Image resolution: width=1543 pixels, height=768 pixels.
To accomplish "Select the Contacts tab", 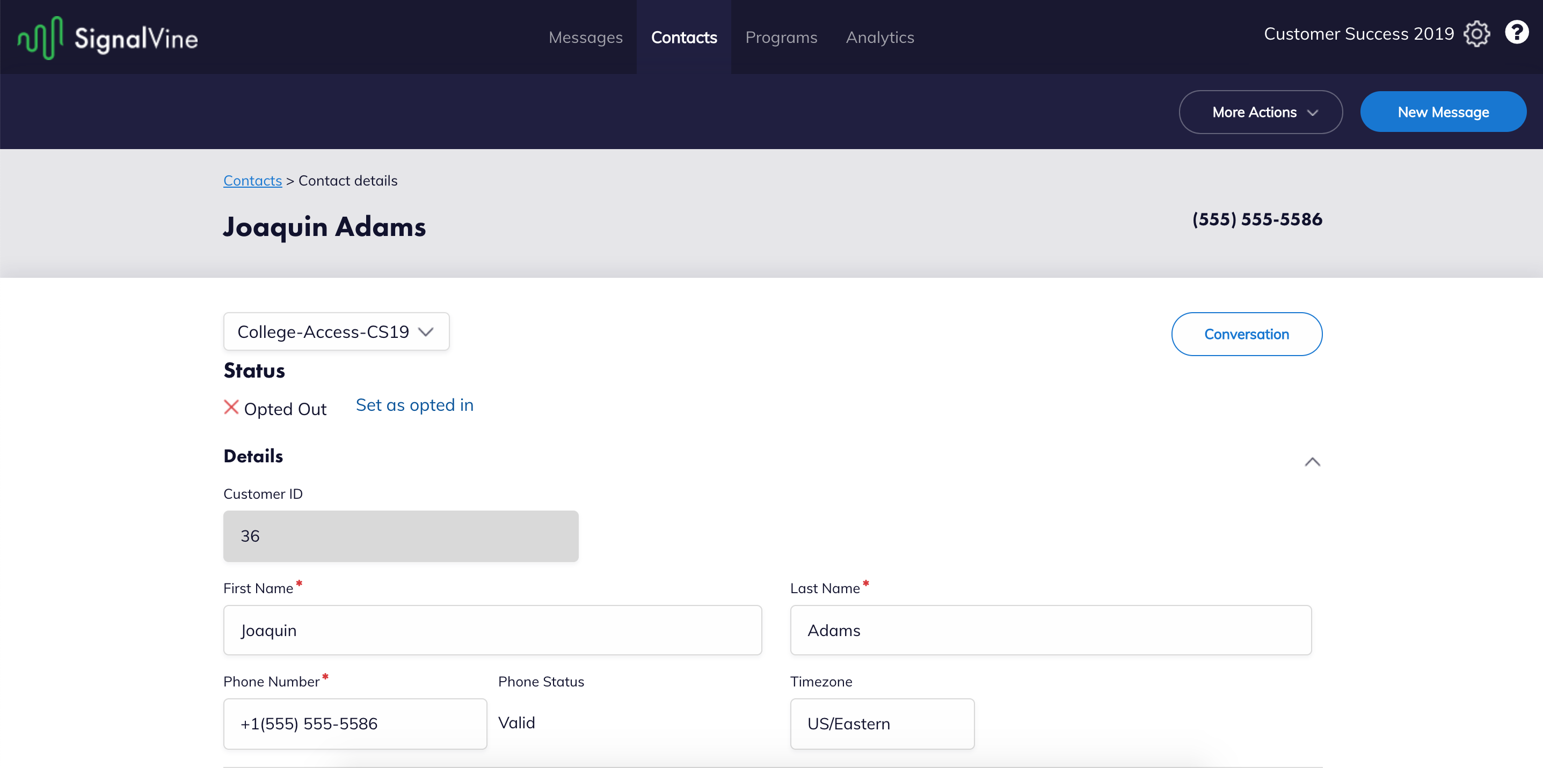I will pyautogui.click(x=683, y=37).
